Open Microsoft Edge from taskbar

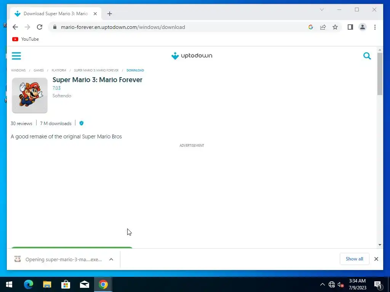(28, 284)
